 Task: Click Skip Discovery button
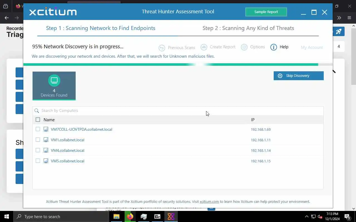click(299, 76)
